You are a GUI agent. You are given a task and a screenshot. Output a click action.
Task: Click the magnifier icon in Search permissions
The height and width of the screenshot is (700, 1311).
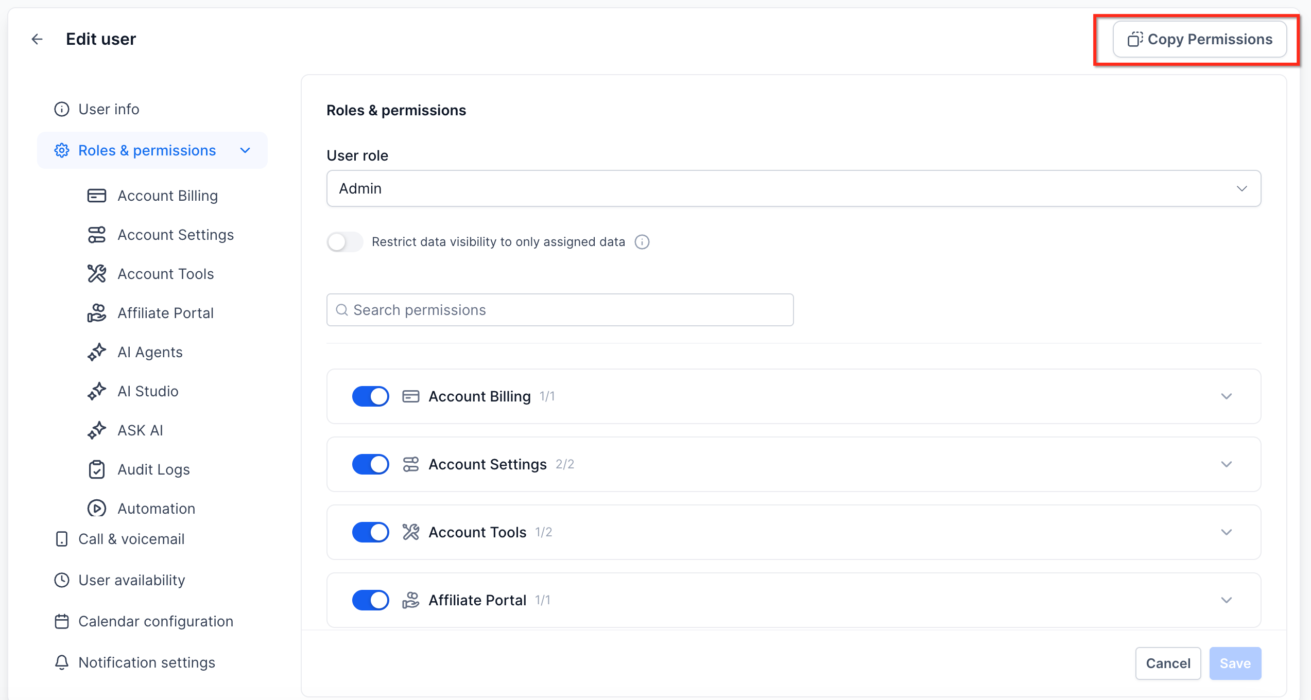tap(342, 310)
